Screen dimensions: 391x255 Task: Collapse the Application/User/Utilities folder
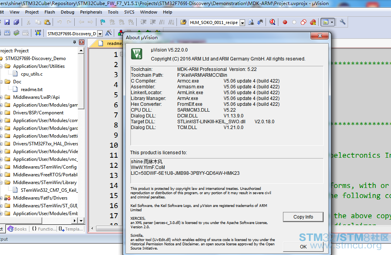coord(1,66)
